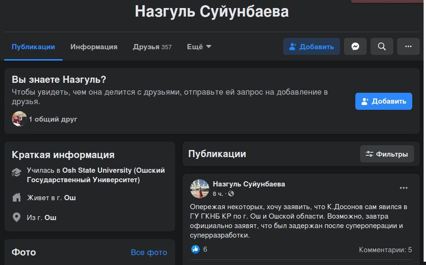Click post author name Назгуль Суйунбаева

point(249,184)
